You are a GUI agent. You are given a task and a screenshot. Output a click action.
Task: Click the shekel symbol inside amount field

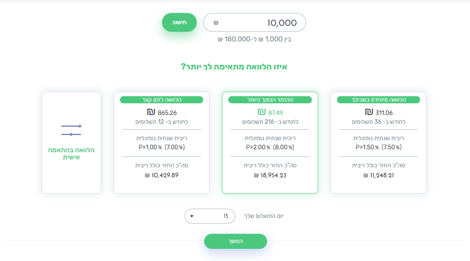click(x=216, y=23)
